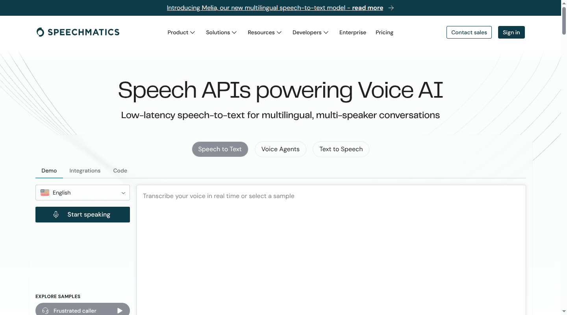Viewport: 567px width, 315px height.
Task: Click the US flag icon in the language selector
Action: click(45, 193)
